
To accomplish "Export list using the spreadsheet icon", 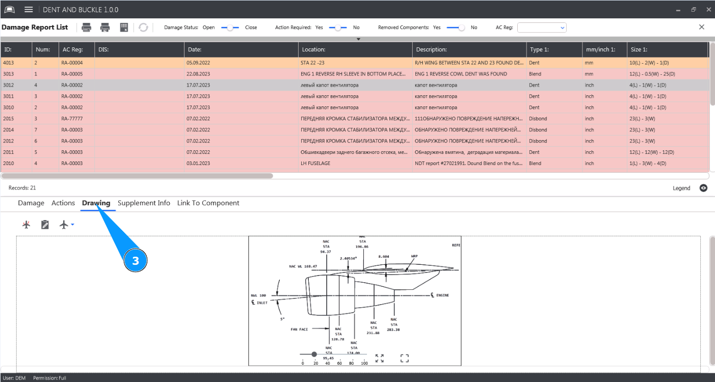I will [x=124, y=28].
